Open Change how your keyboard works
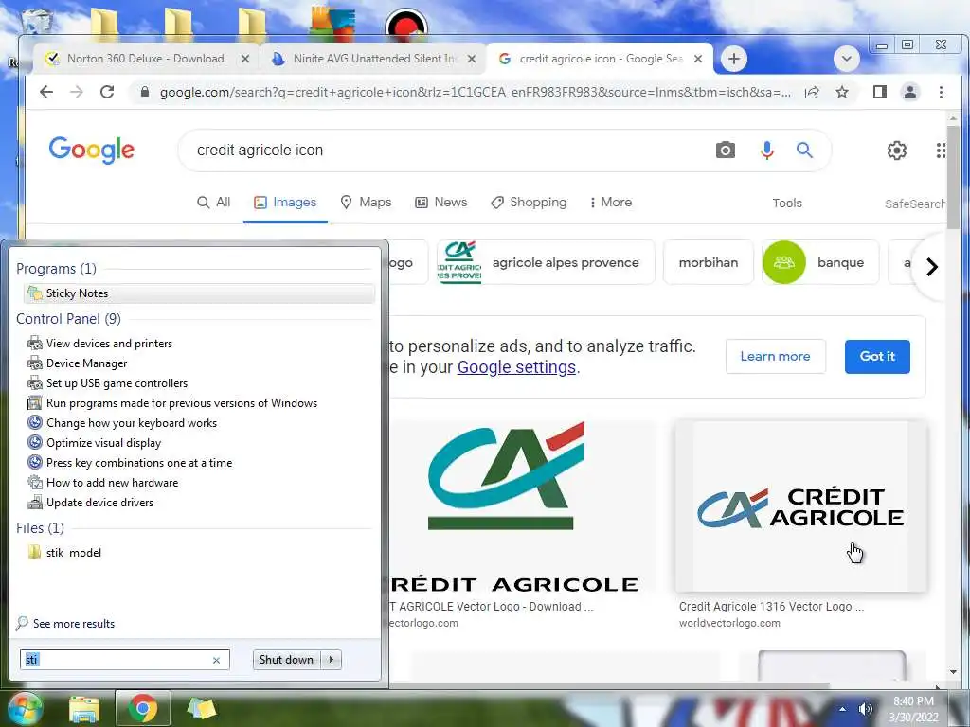 click(x=131, y=423)
